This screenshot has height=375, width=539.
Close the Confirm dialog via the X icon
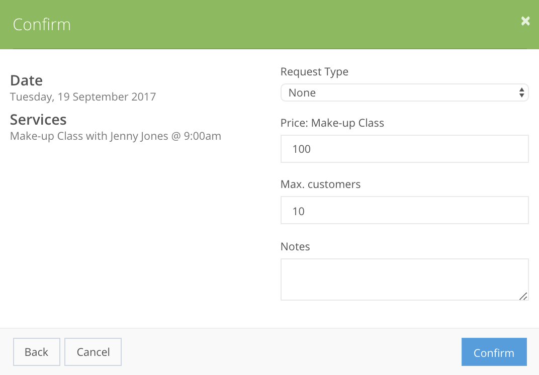click(525, 21)
